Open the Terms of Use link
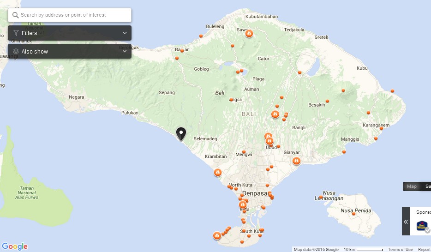Image resolution: width=431 pixels, height=252 pixels. 400,250
